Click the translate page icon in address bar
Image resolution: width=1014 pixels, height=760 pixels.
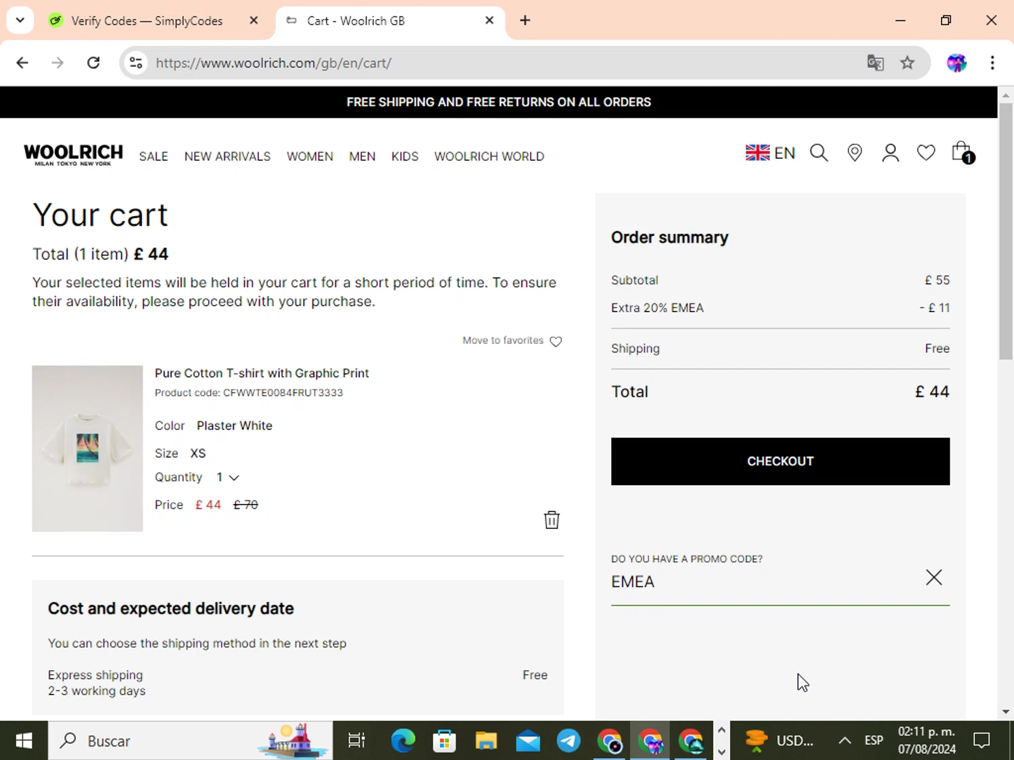(x=875, y=63)
